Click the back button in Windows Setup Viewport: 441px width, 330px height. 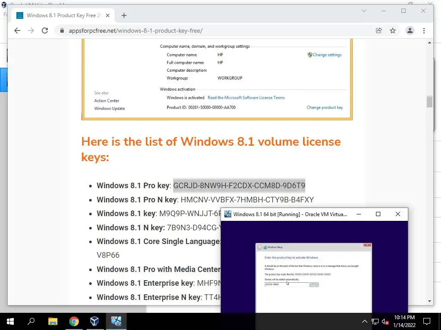[x=260, y=247]
